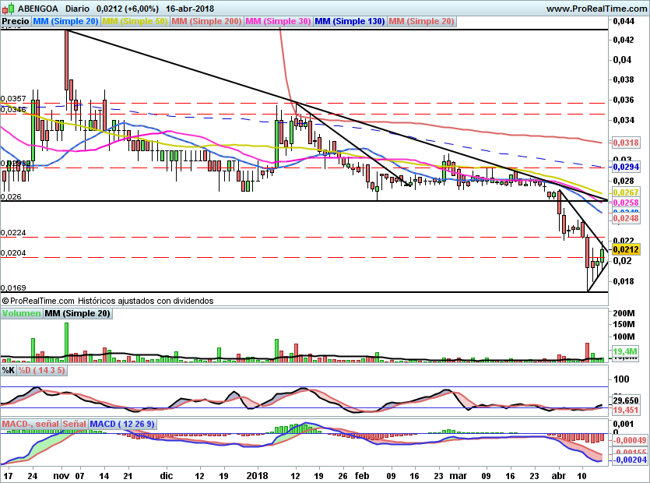Click the blue MM (Simple 20) indicator label
The height and width of the screenshot is (483, 650).
[x=65, y=22]
